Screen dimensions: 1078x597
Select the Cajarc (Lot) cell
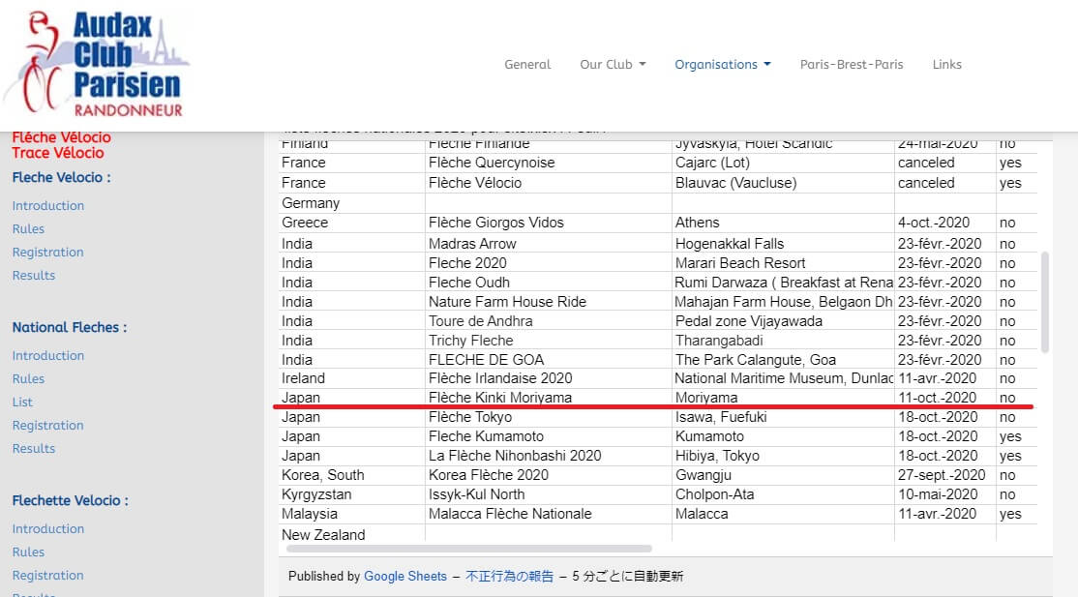tap(783, 163)
